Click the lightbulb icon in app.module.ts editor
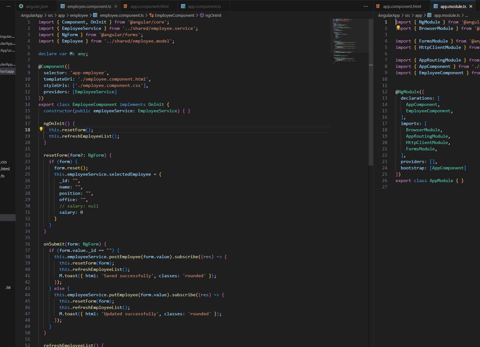The image size is (480, 347). click(398, 27)
